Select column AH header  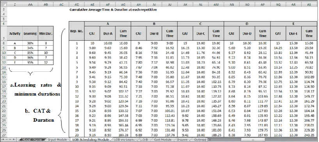point(139,4)
